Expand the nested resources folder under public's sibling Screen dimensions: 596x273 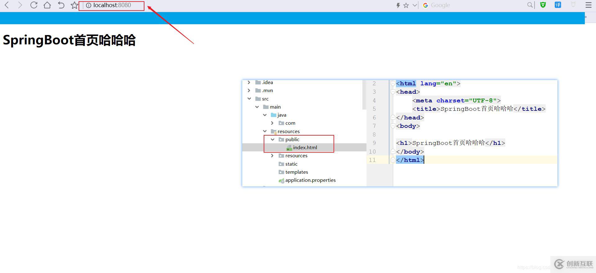point(272,156)
